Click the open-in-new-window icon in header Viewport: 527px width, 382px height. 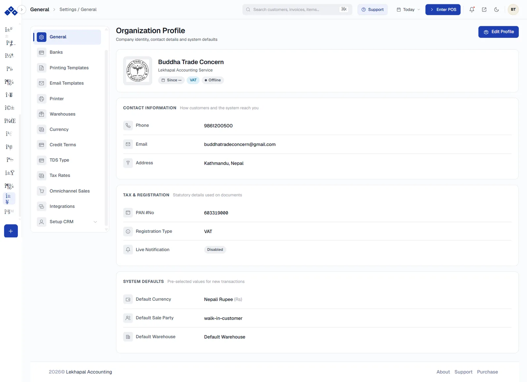click(484, 10)
